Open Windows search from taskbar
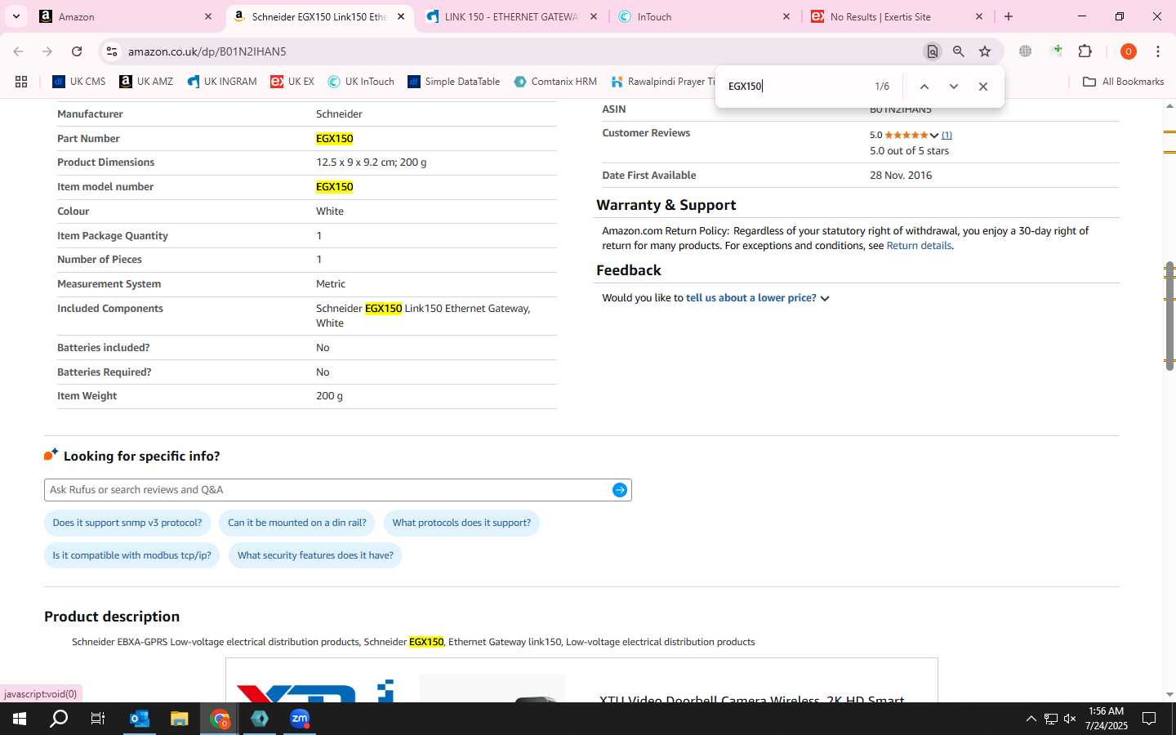Image resolution: width=1176 pixels, height=735 pixels. pos(59,719)
